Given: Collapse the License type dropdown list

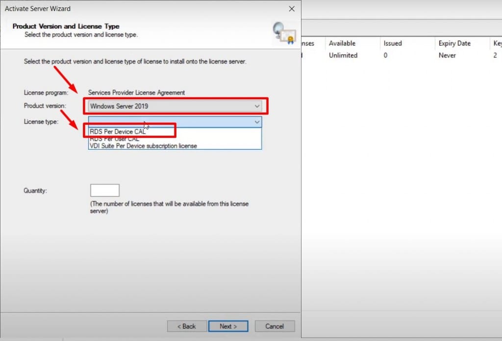Looking at the screenshot, I should 257,122.
